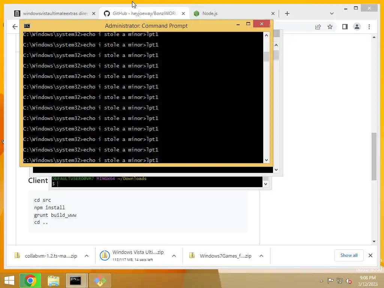The image size is (384, 288).
Task: Expand options for Windows7Games zip download
Action: pyautogui.click(x=261, y=256)
